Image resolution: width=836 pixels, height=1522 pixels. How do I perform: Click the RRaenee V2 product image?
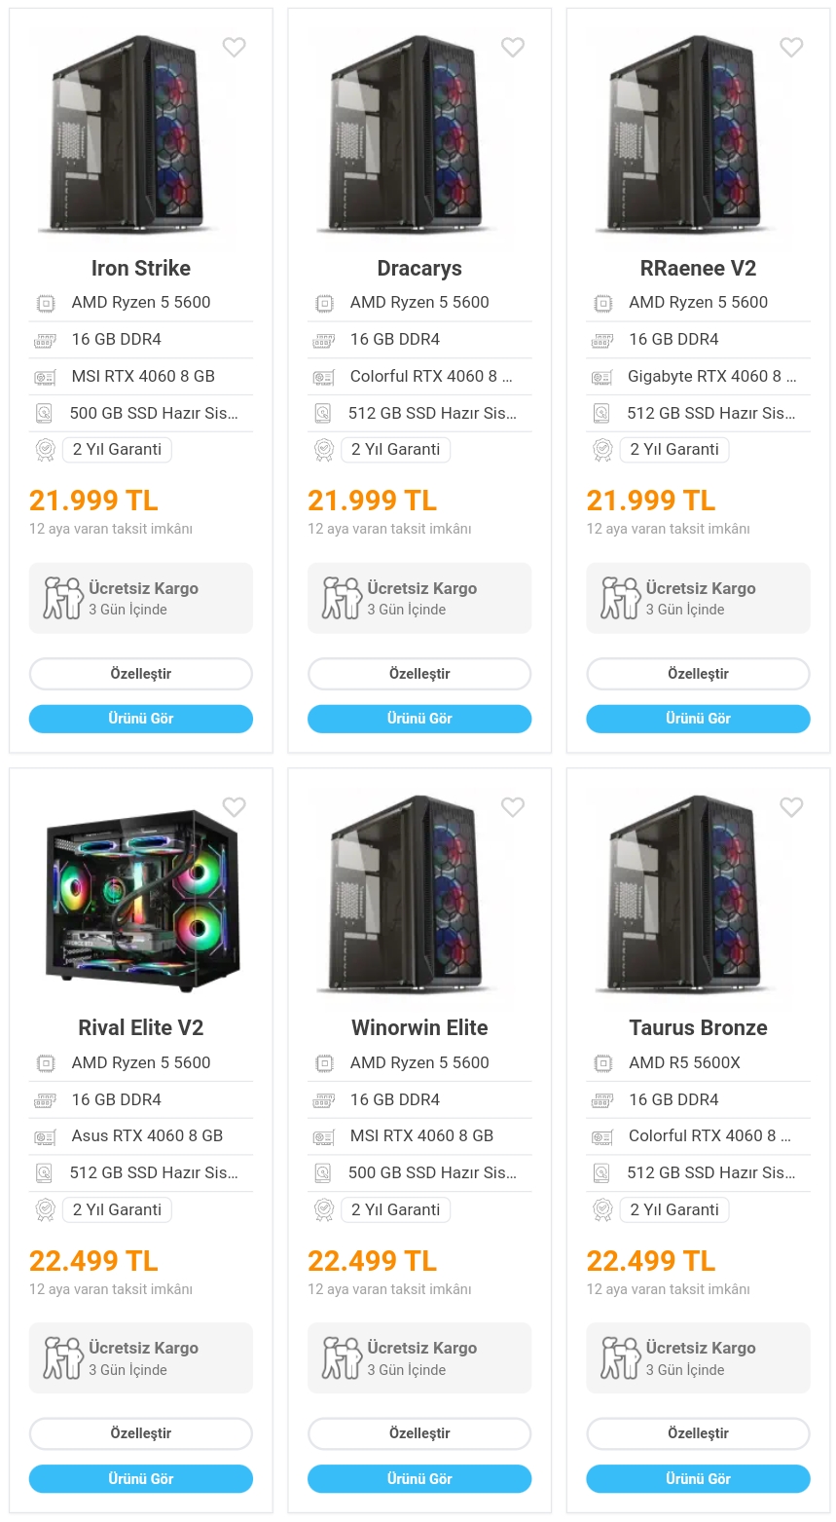(698, 136)
